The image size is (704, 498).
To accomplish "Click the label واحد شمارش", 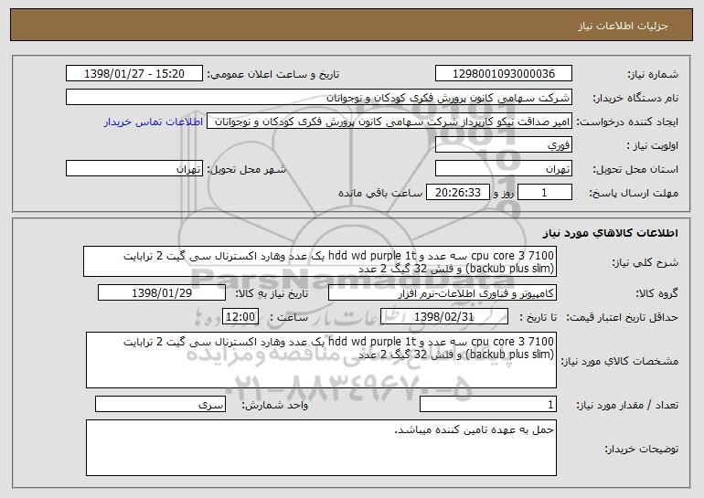I will point(275,405).
